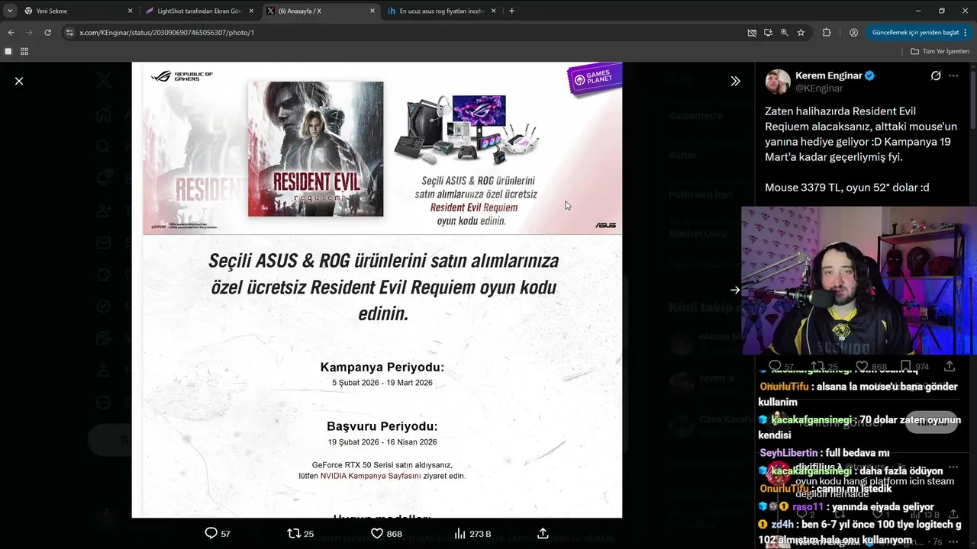This screenshot has width=977, height=549.
Task: Click Republic of Gamers logo
Action: click(182, 75)
